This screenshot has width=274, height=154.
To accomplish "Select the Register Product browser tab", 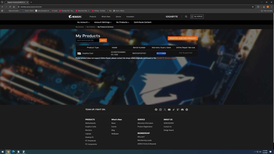I will tap(16, 2).
